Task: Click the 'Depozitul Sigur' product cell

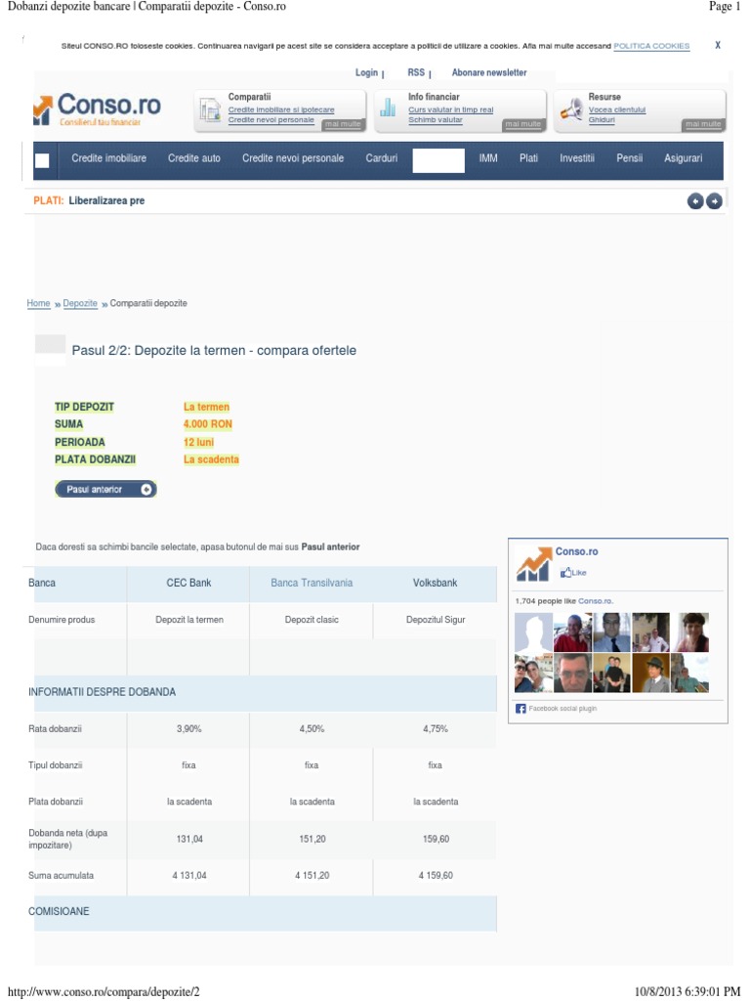Action: point(436,620)
